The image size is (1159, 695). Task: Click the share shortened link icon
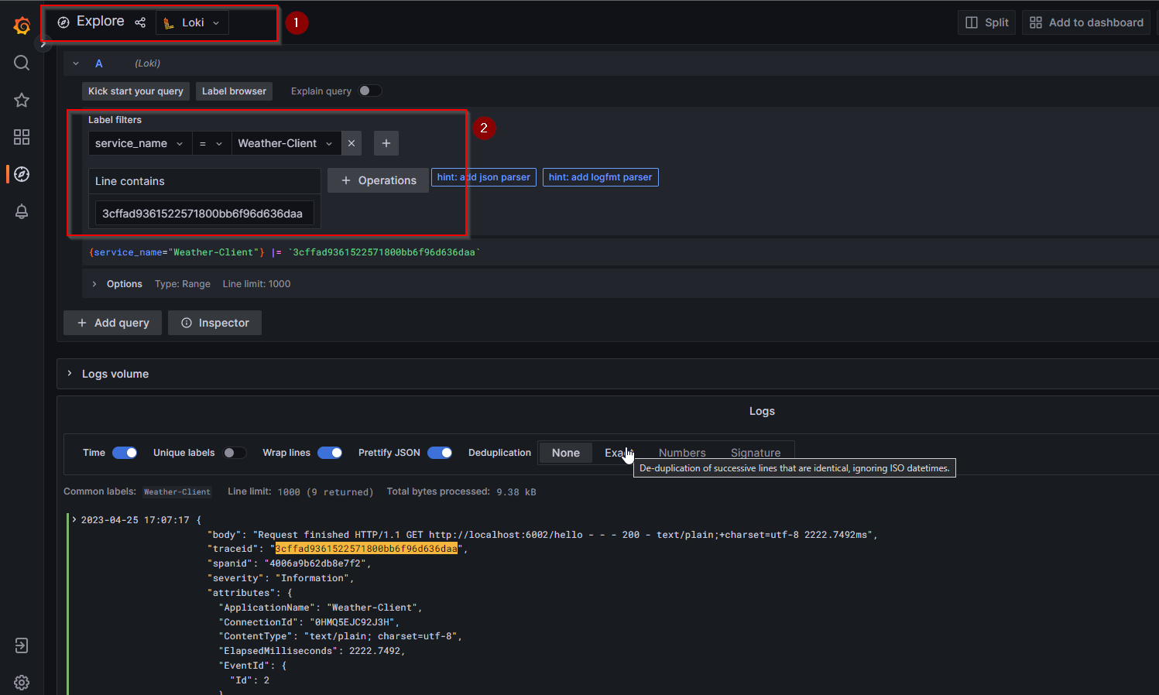(140, 22)
